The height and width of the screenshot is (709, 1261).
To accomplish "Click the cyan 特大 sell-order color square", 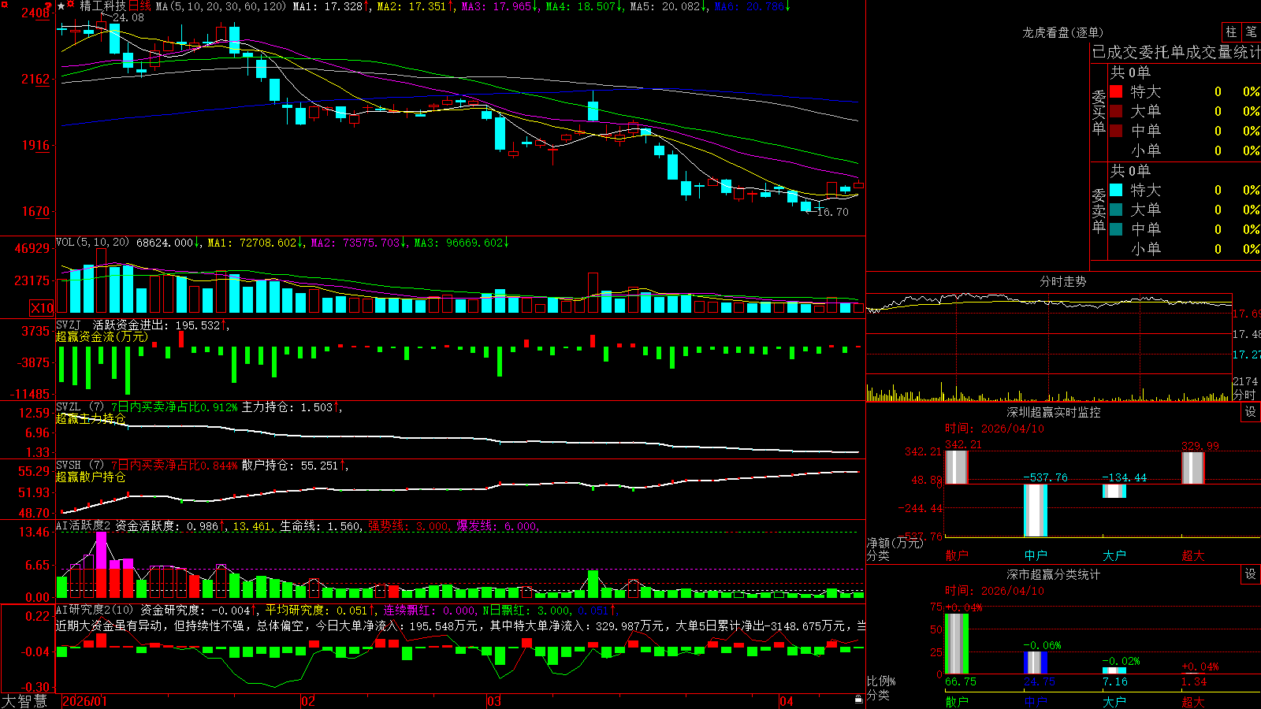I will 1116,190.
